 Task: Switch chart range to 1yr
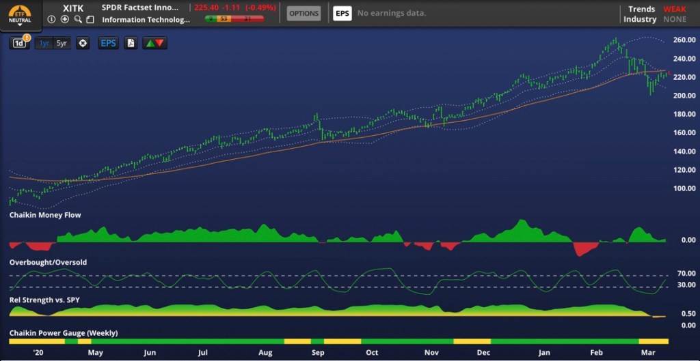pos(44,43)
